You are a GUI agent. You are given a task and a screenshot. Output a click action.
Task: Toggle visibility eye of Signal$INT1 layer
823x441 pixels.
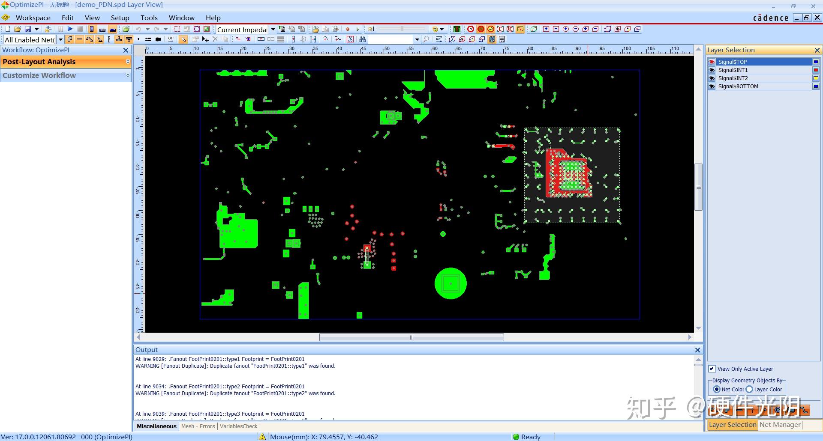[x=712, y=70]
